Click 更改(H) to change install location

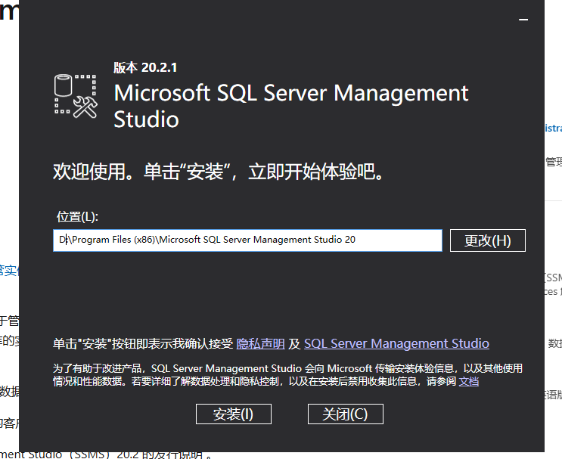click(487, 240)
